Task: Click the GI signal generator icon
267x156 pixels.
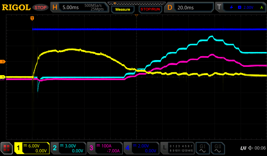Action: tap(202, 148)
